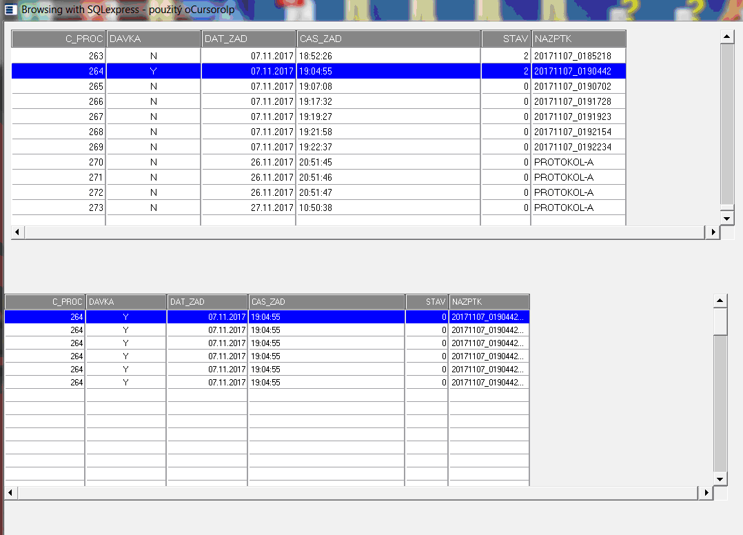The height and width of the screenshot is (535, 743).
Task: Click the right scroll arrow below the bottom grid
Action: 706,493
